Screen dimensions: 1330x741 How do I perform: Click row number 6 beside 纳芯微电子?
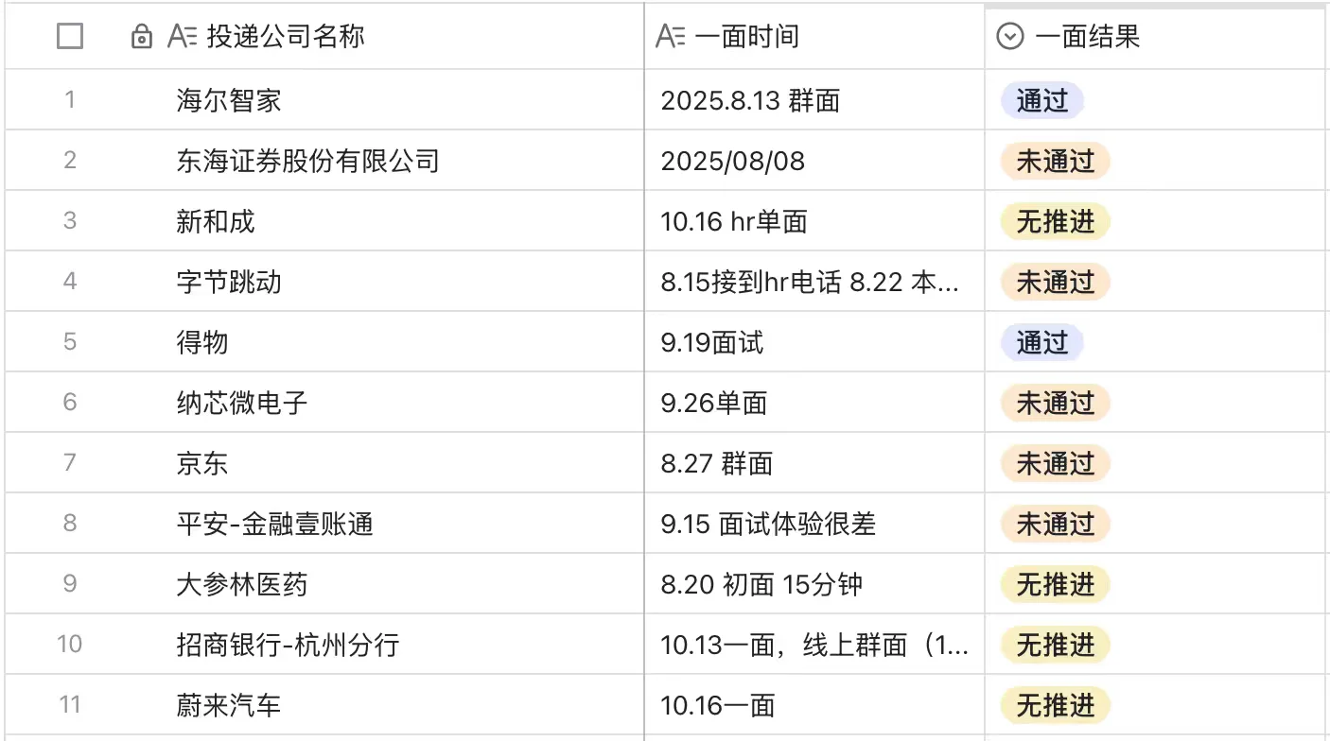point(70,403)
